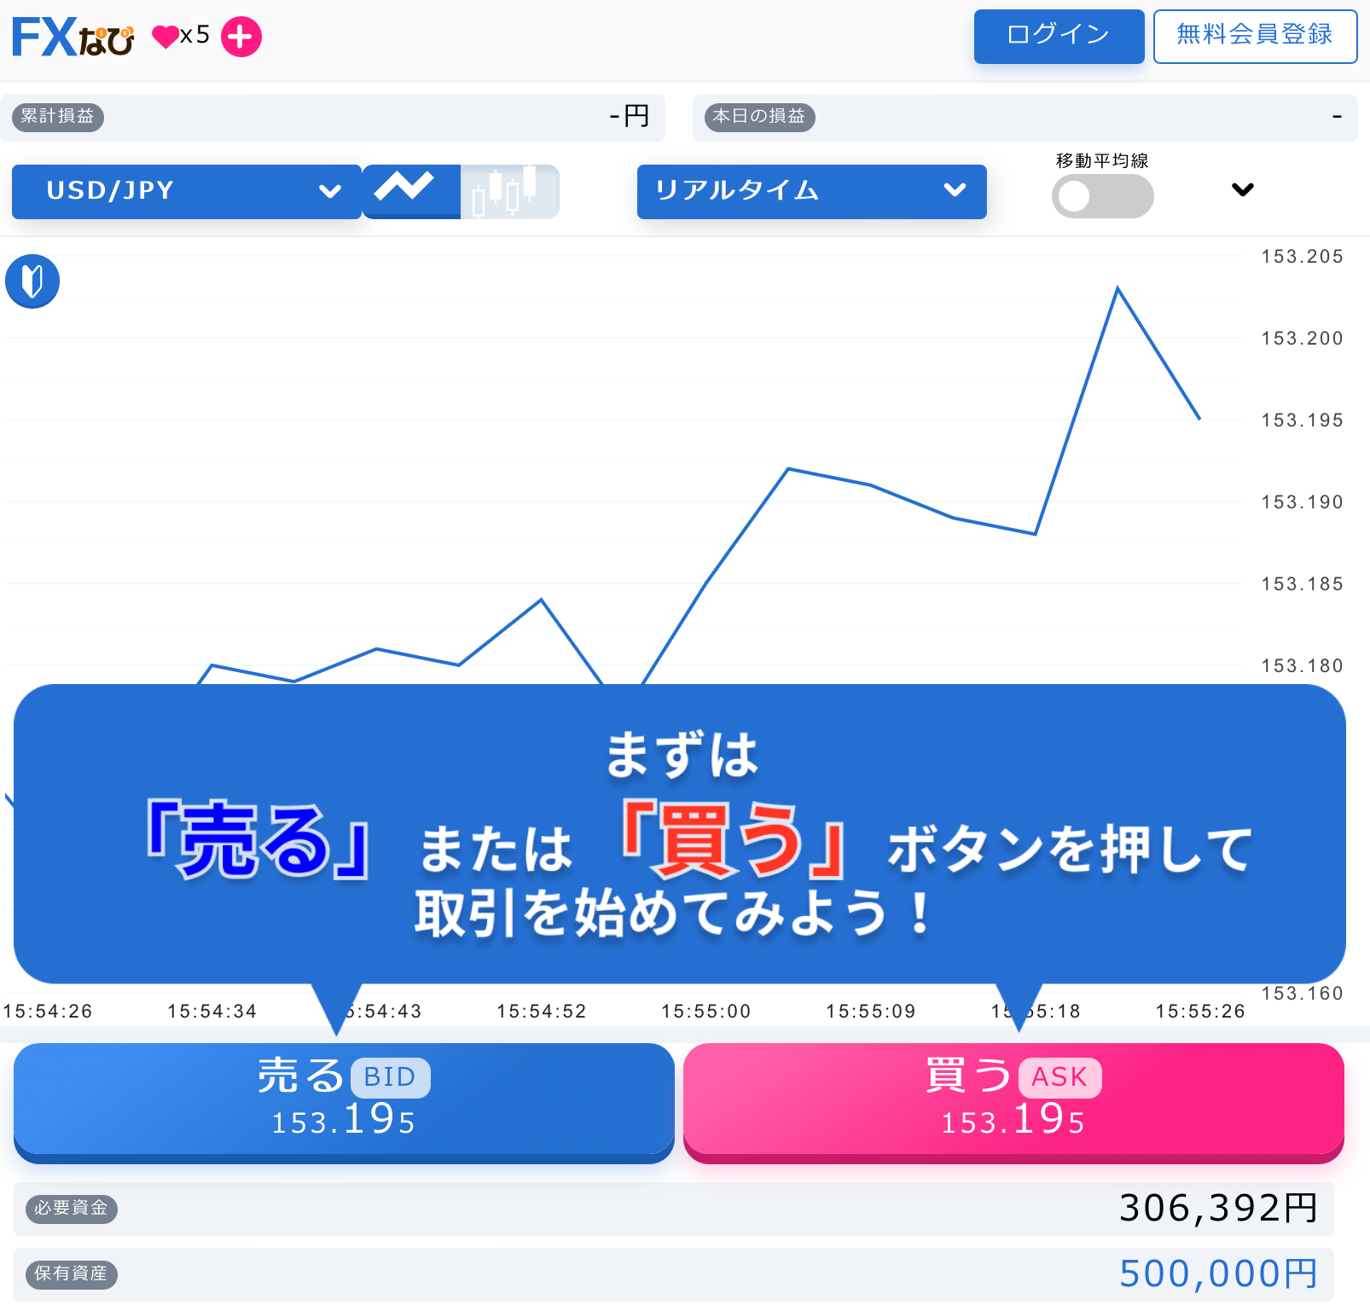This screenshot has width=1370, height=1305.
Task: Toggle the 移動平均線 moving average switch
Action: tap(1102, 196)
